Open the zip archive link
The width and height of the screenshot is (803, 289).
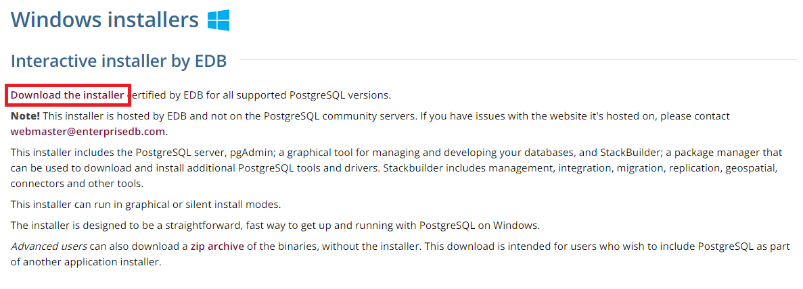pyautogui.click(x=216, y=246)
